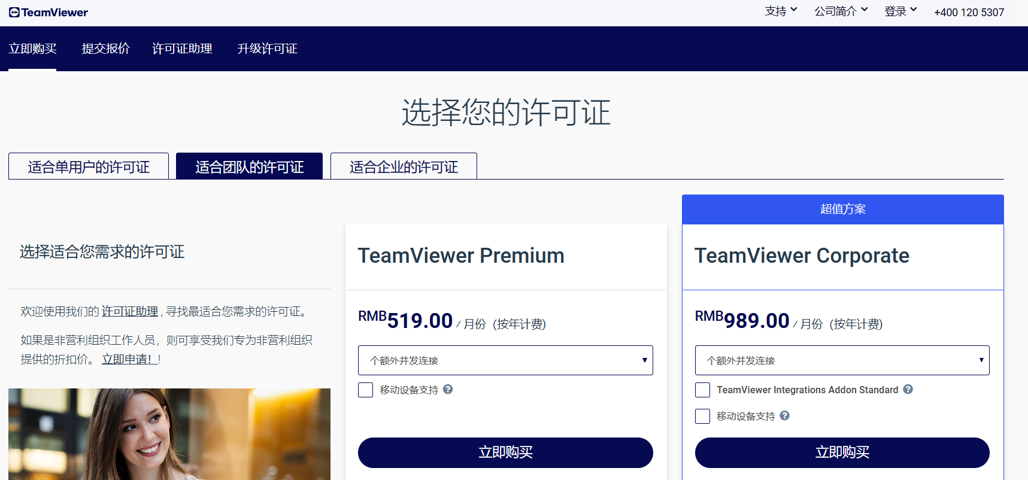Open Corporate extra concurrent connections dropdown
Image resolution: width=1028 pixels, height=480 pixels.
pos(841,360)
